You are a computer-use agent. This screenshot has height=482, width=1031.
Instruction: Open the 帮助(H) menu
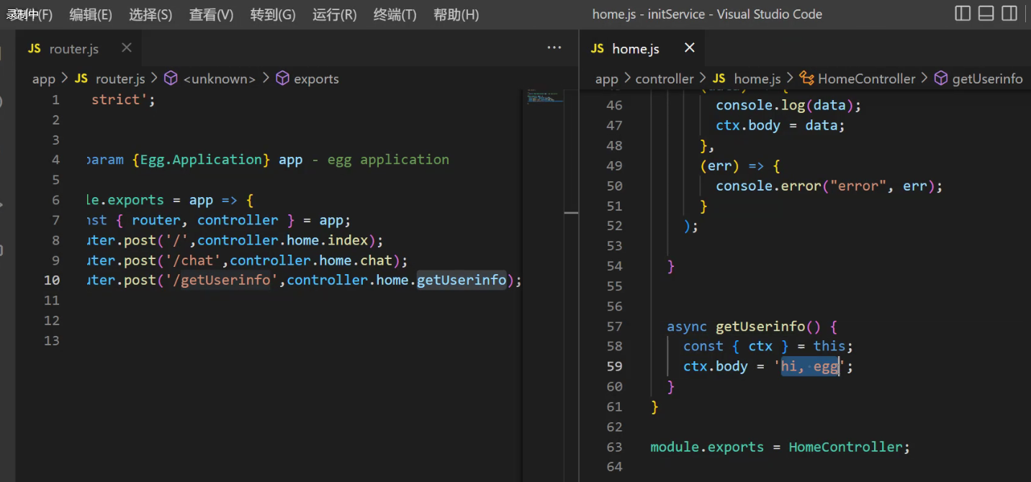456,14
